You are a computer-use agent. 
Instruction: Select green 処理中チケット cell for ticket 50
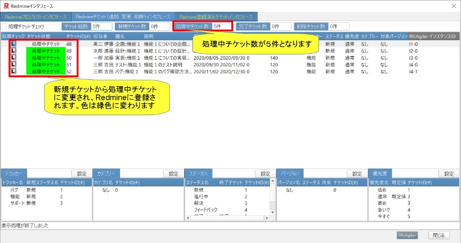[46, 58]
